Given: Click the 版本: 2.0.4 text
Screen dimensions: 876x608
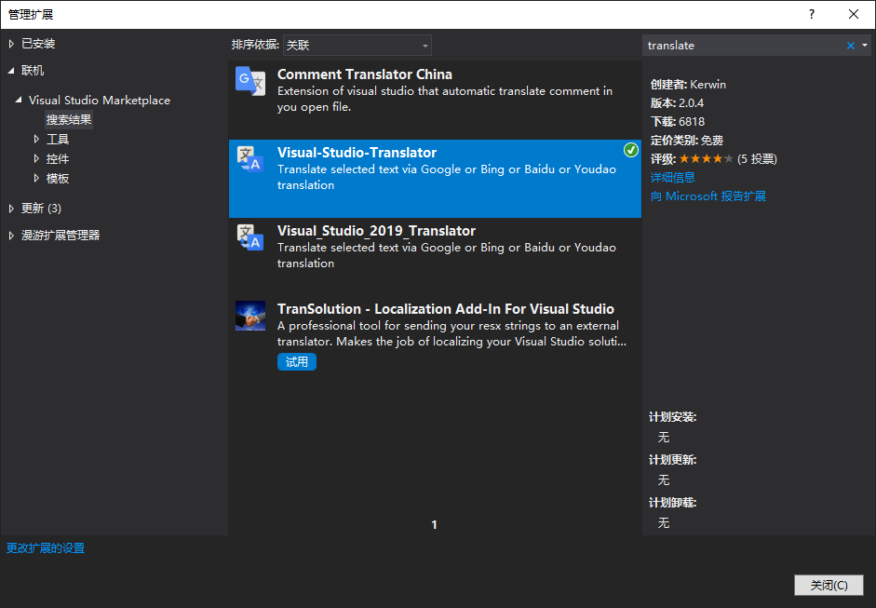Looking at the screenshot, I should pos(677,102).
